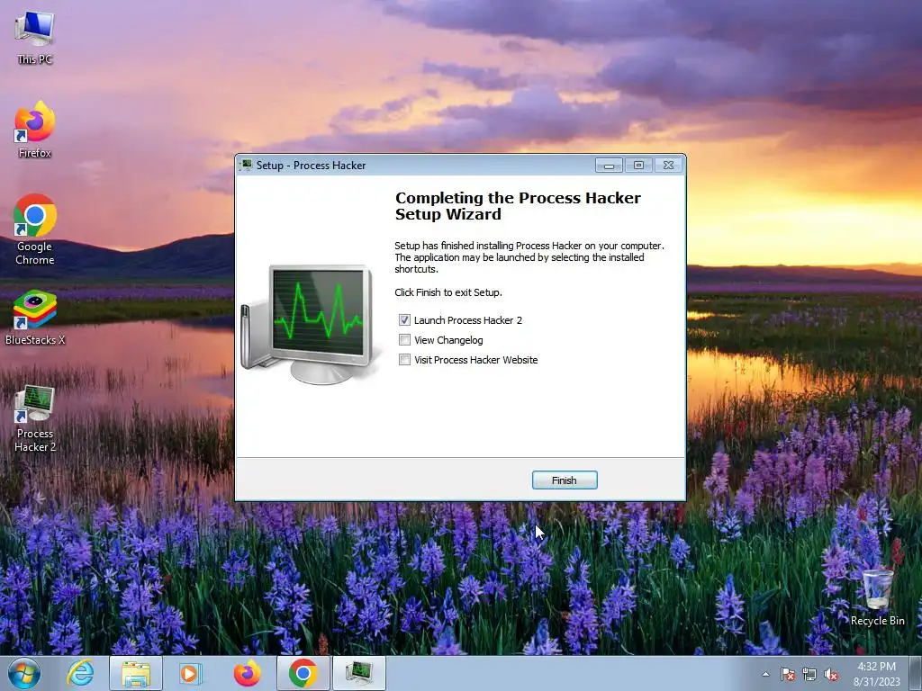Open network tray icon

(x=809, y=674)
